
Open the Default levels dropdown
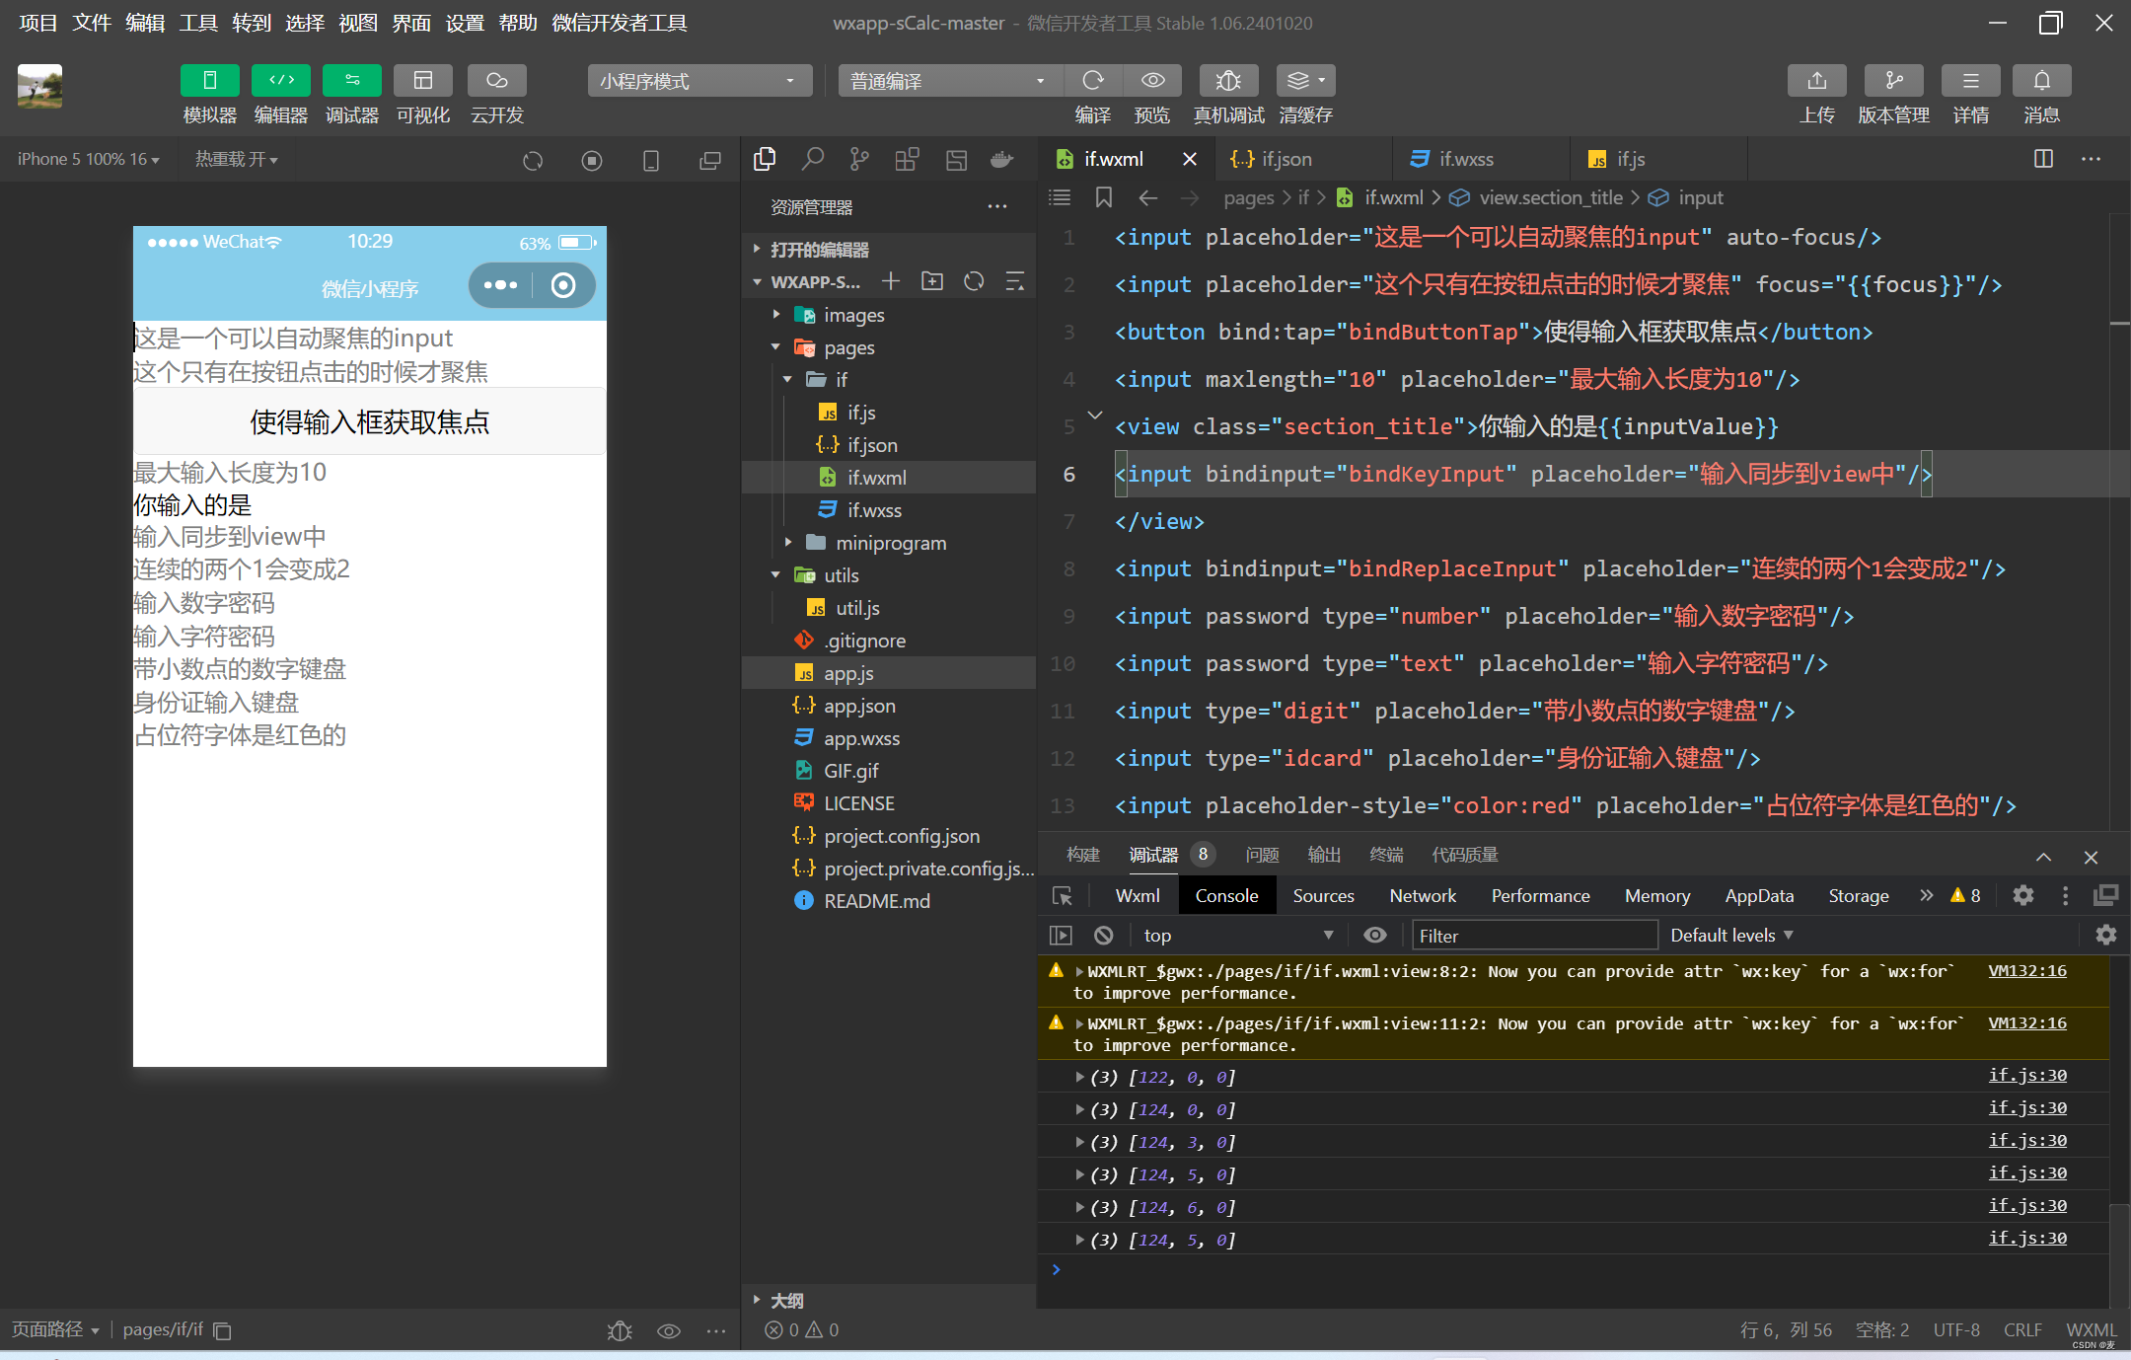[1731, 935]
